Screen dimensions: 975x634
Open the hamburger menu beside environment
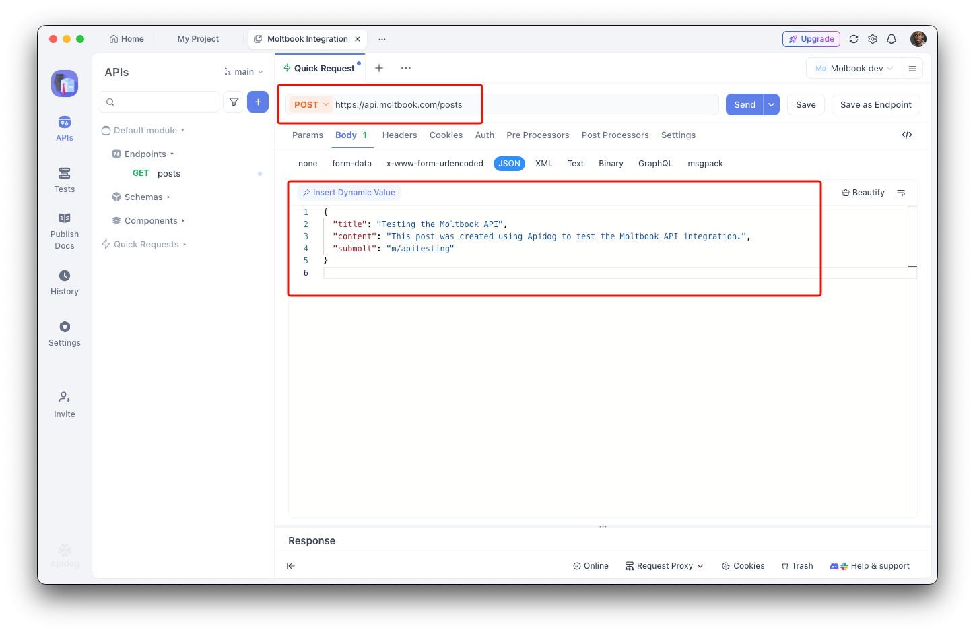point(912,68)
